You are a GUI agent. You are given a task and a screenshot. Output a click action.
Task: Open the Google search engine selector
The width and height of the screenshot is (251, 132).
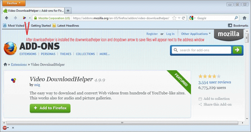[x=192, y=18]
